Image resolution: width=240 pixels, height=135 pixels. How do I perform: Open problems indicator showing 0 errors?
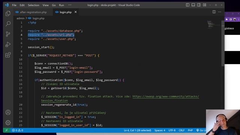tap(18, 130)
